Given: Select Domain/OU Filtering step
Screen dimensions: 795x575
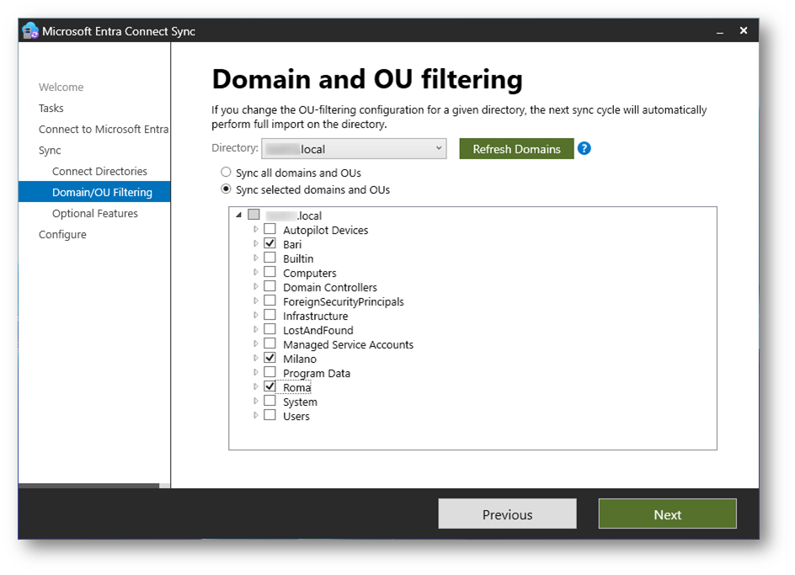Looking at the screenshot, I should point(94,192).
